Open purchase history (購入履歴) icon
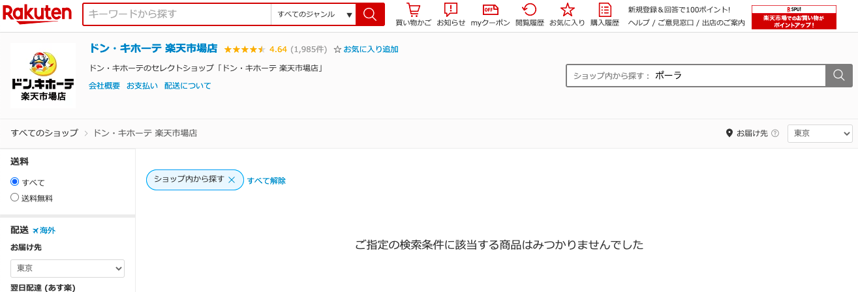858x292 pixels. tap(605, 14)
